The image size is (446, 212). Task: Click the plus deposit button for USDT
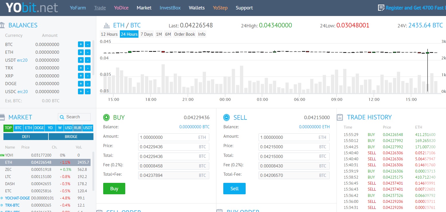pos(81,60)
